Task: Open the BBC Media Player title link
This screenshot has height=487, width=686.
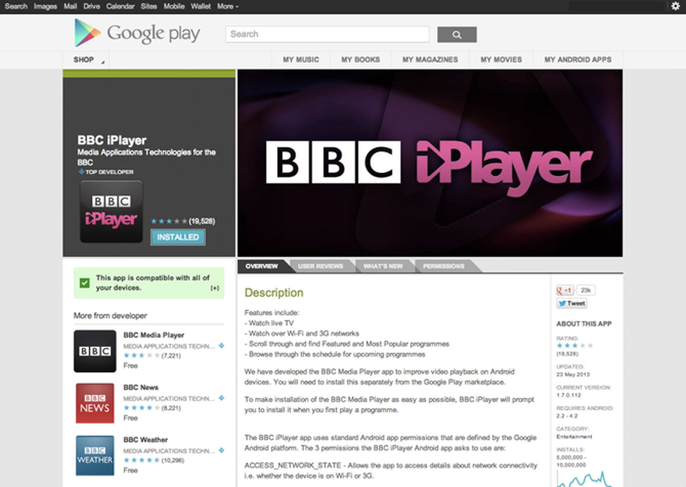Action: point(154,335)
